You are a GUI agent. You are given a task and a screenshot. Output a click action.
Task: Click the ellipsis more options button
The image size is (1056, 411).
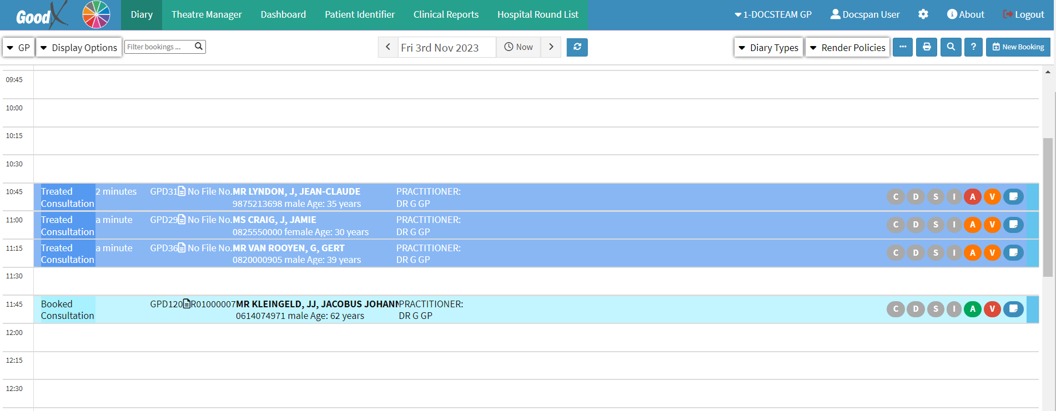coord(903,47)
